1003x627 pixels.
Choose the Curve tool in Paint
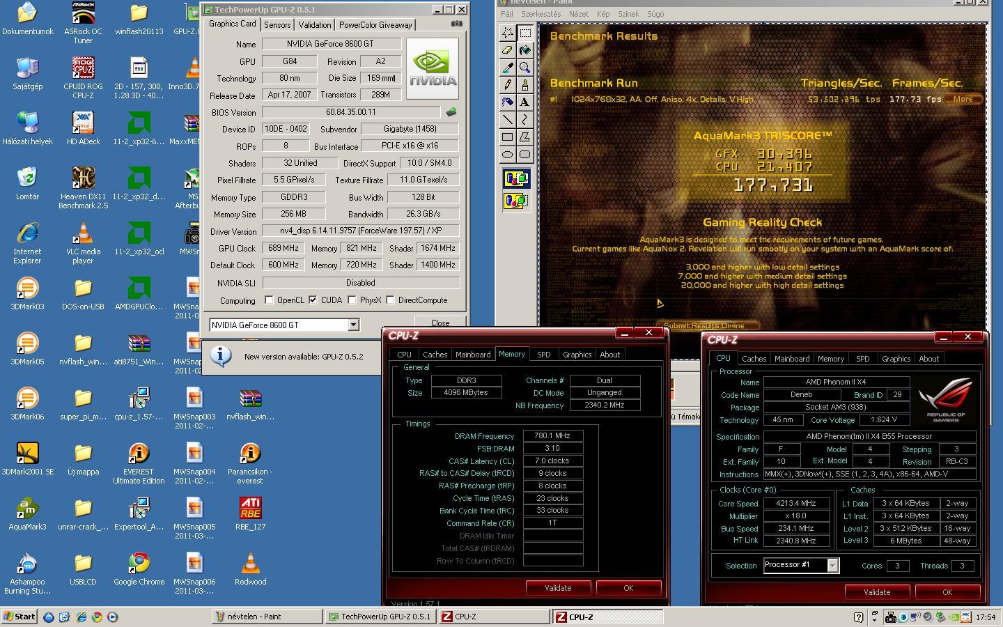(x=524, y=120)
